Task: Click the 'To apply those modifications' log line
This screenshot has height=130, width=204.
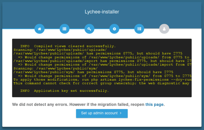Action: (102, 80)
